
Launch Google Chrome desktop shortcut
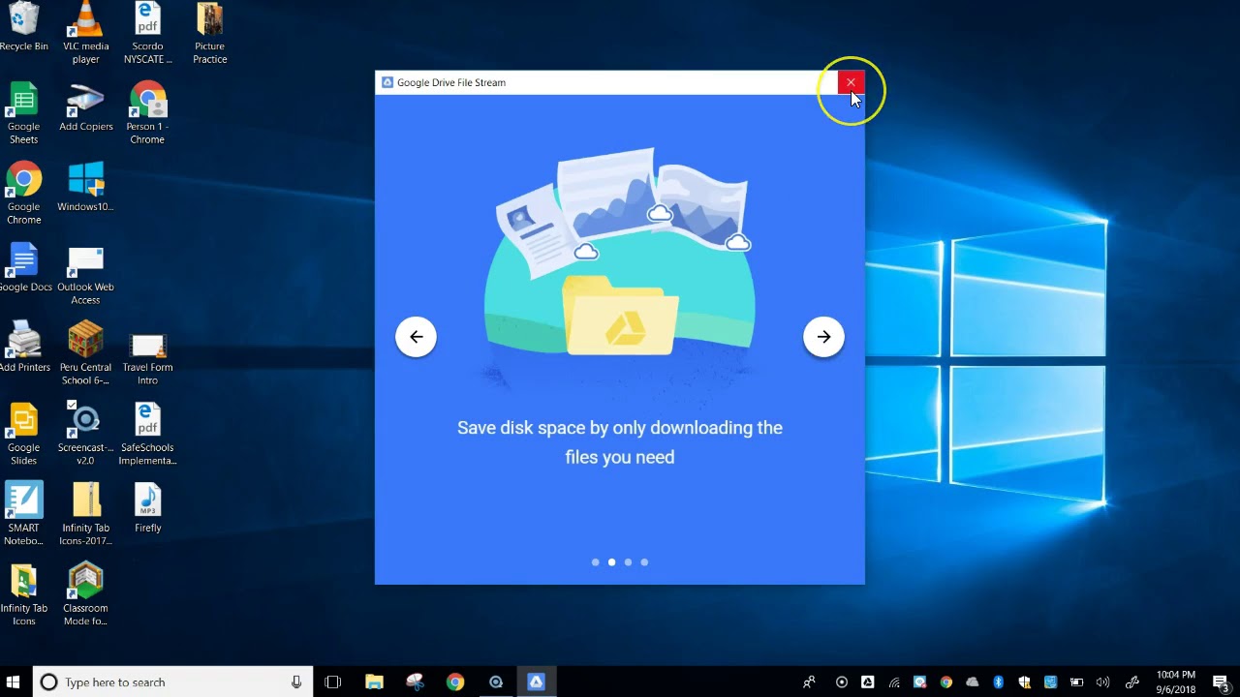pyautogui.click(x=23, y=194)
